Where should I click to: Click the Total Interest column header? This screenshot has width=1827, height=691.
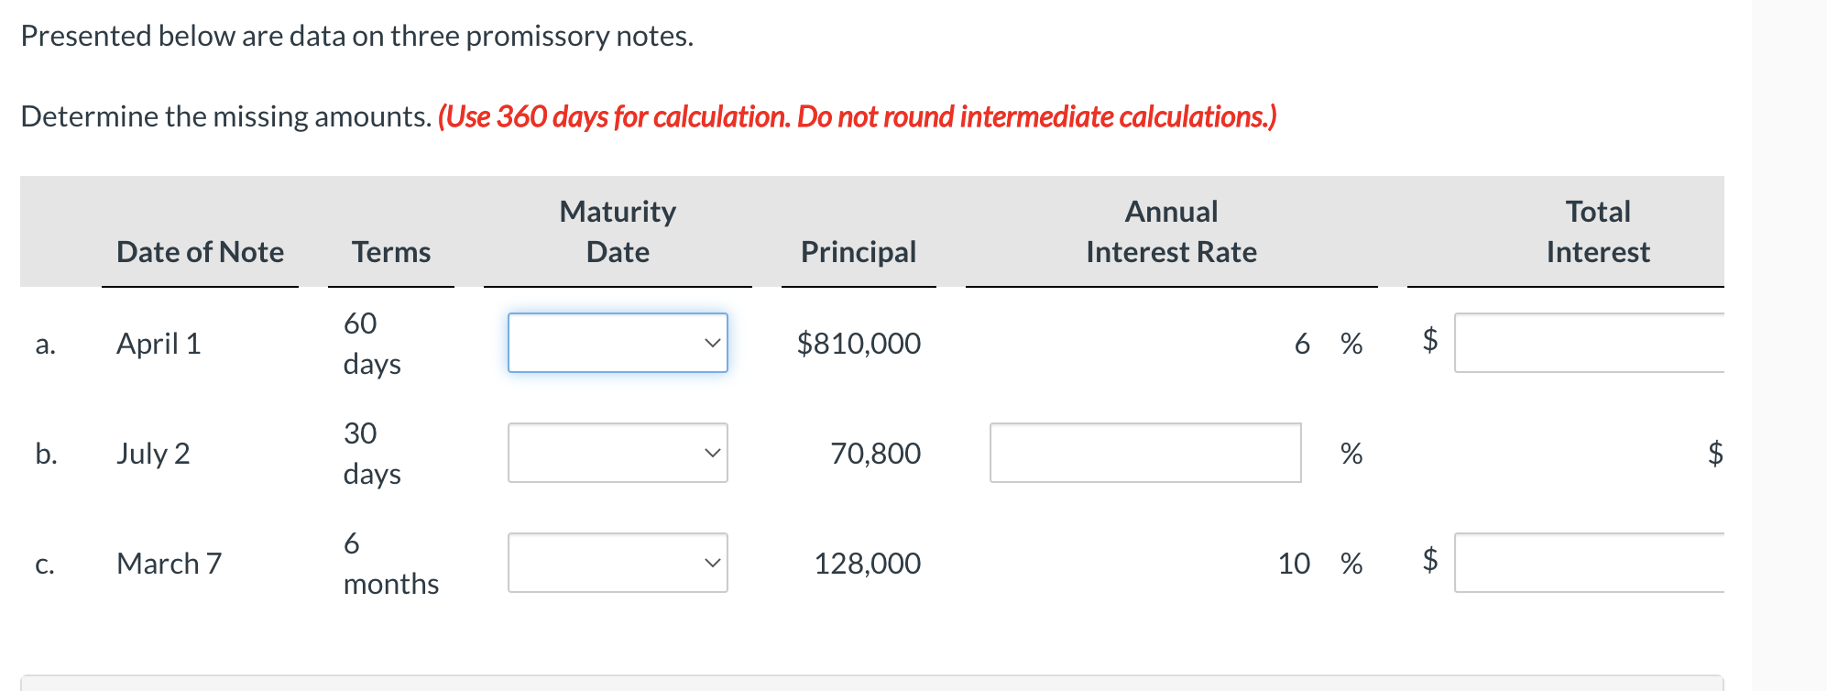pos(1598,232)
